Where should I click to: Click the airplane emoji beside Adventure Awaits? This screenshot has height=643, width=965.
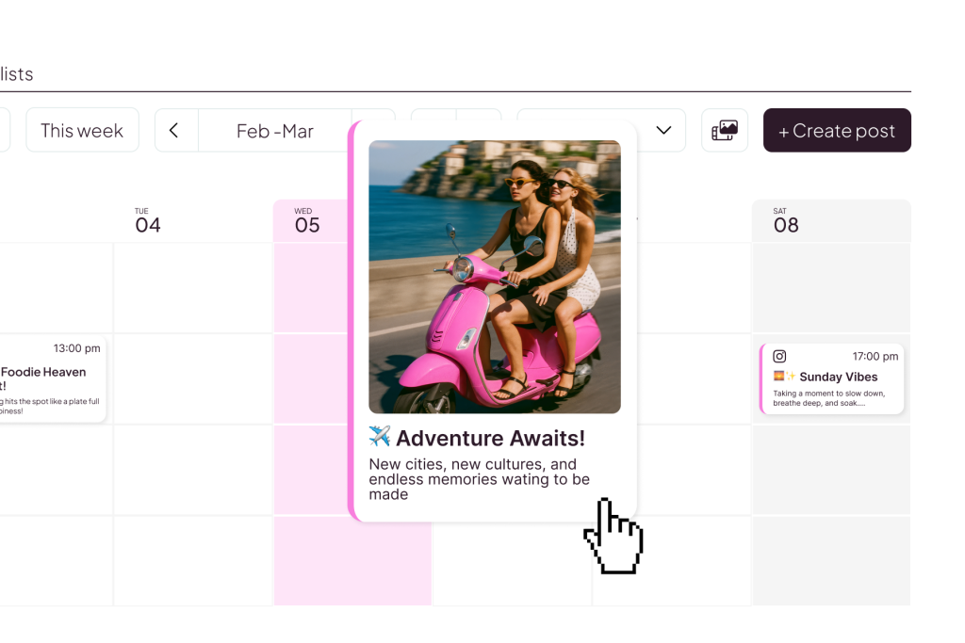point(380,438)
